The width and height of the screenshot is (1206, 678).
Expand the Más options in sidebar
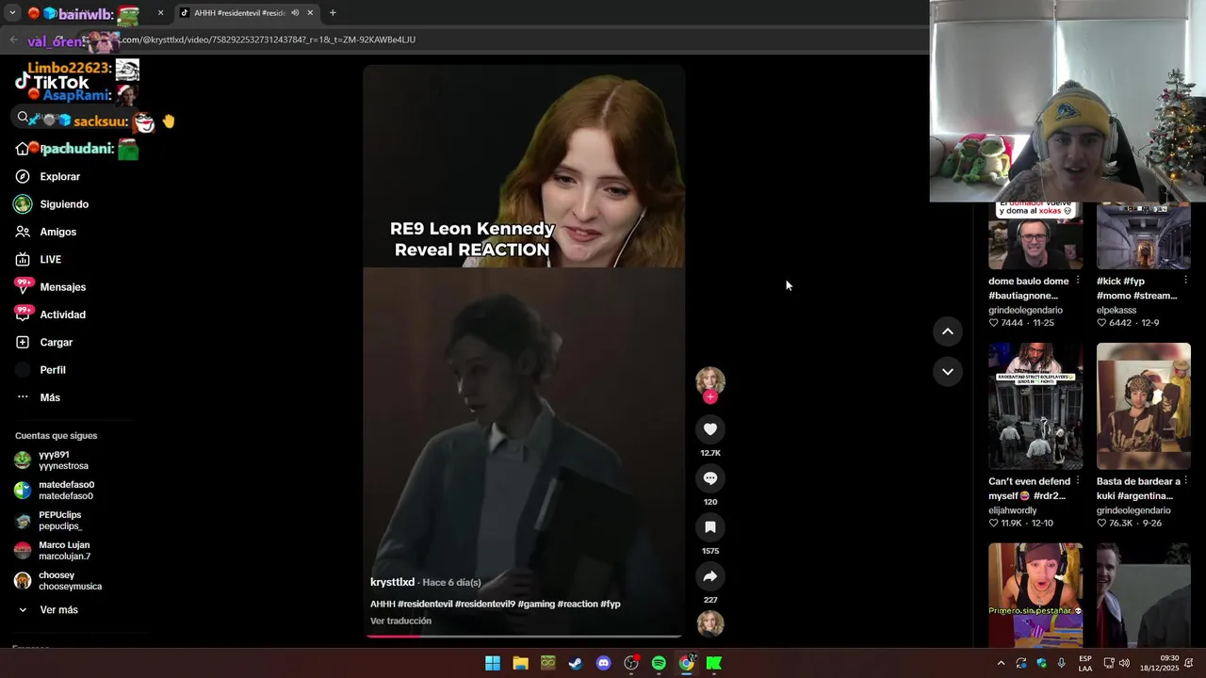pyautogui.click(x=49, y=397)
